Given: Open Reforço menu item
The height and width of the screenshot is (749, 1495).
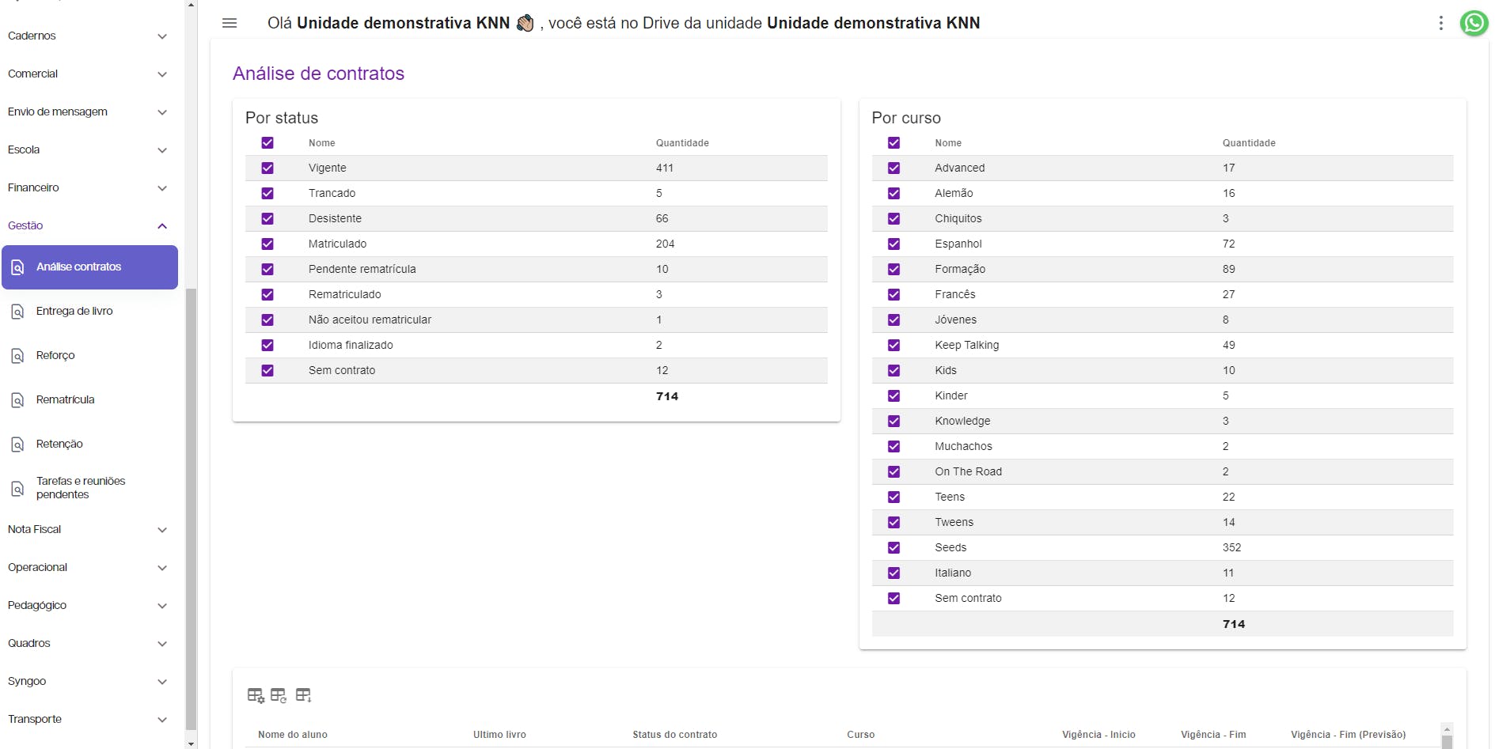Looking at the screenshot, I should 89,356.
